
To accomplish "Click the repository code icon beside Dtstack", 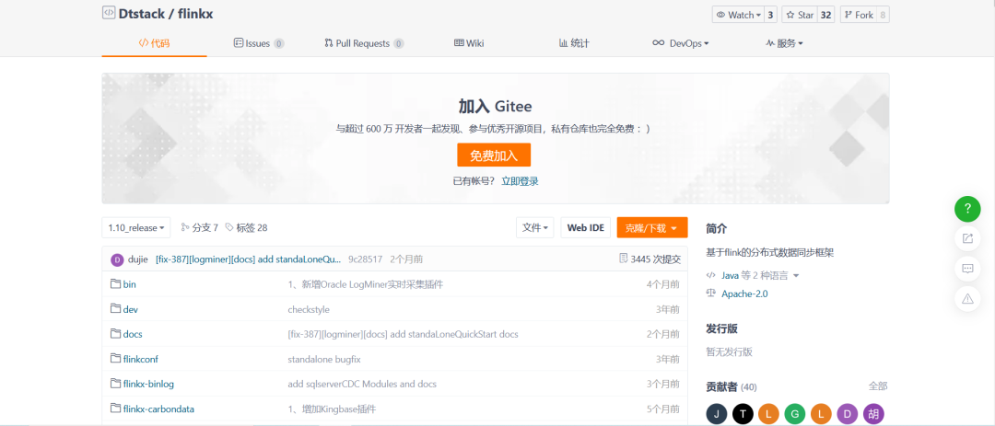I will (109, 13).
